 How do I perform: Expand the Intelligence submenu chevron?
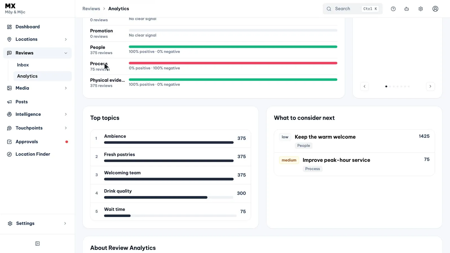[x=66, y=114]
